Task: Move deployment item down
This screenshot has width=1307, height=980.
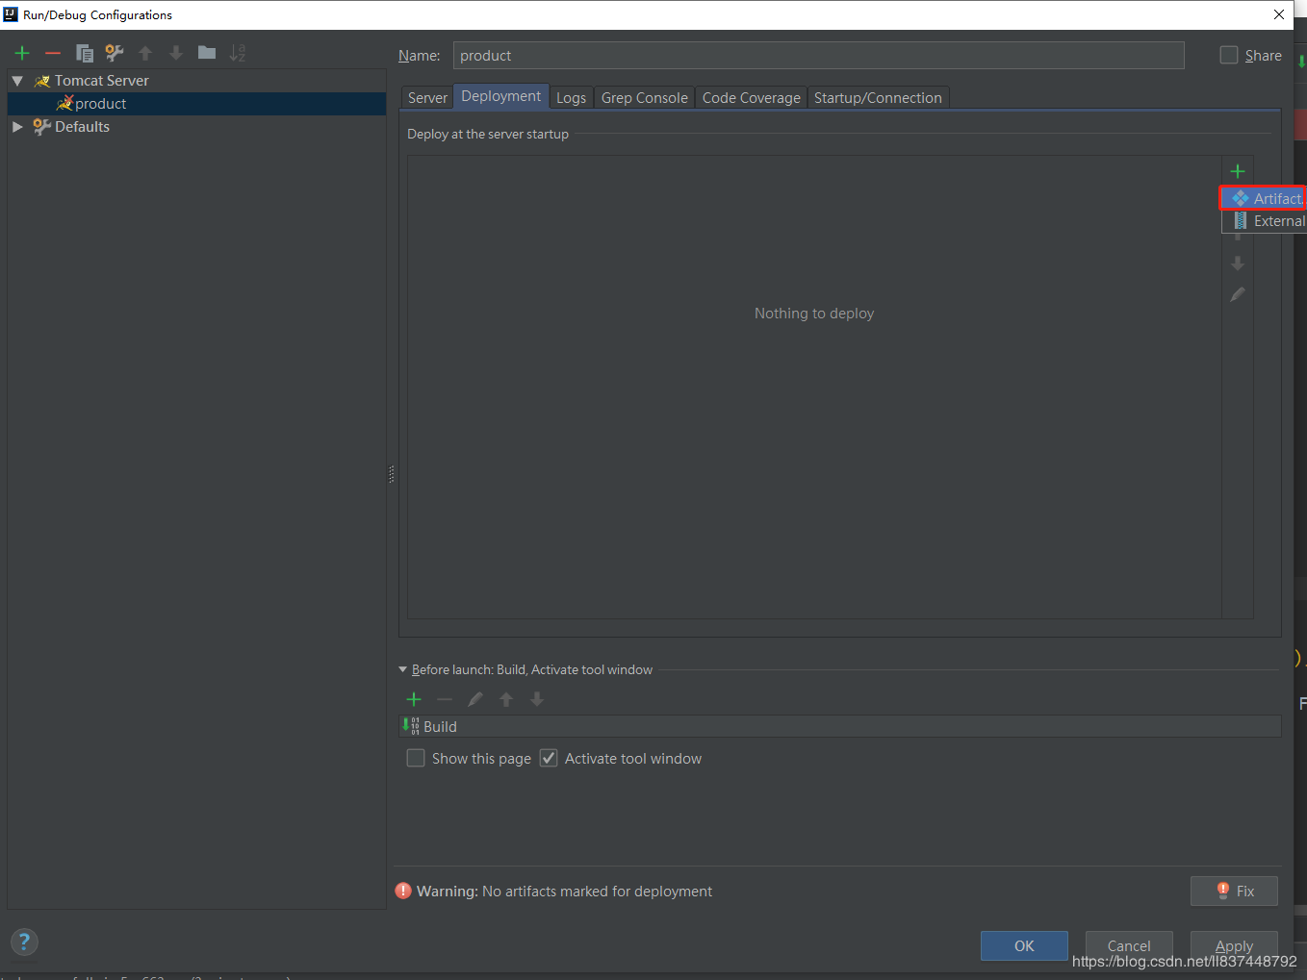Action: point(1238,264)
